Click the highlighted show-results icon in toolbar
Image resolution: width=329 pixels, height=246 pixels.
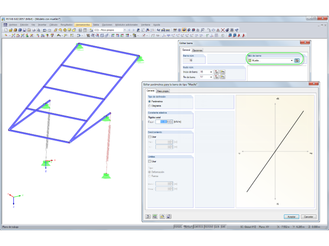click(x=184, y=30)
